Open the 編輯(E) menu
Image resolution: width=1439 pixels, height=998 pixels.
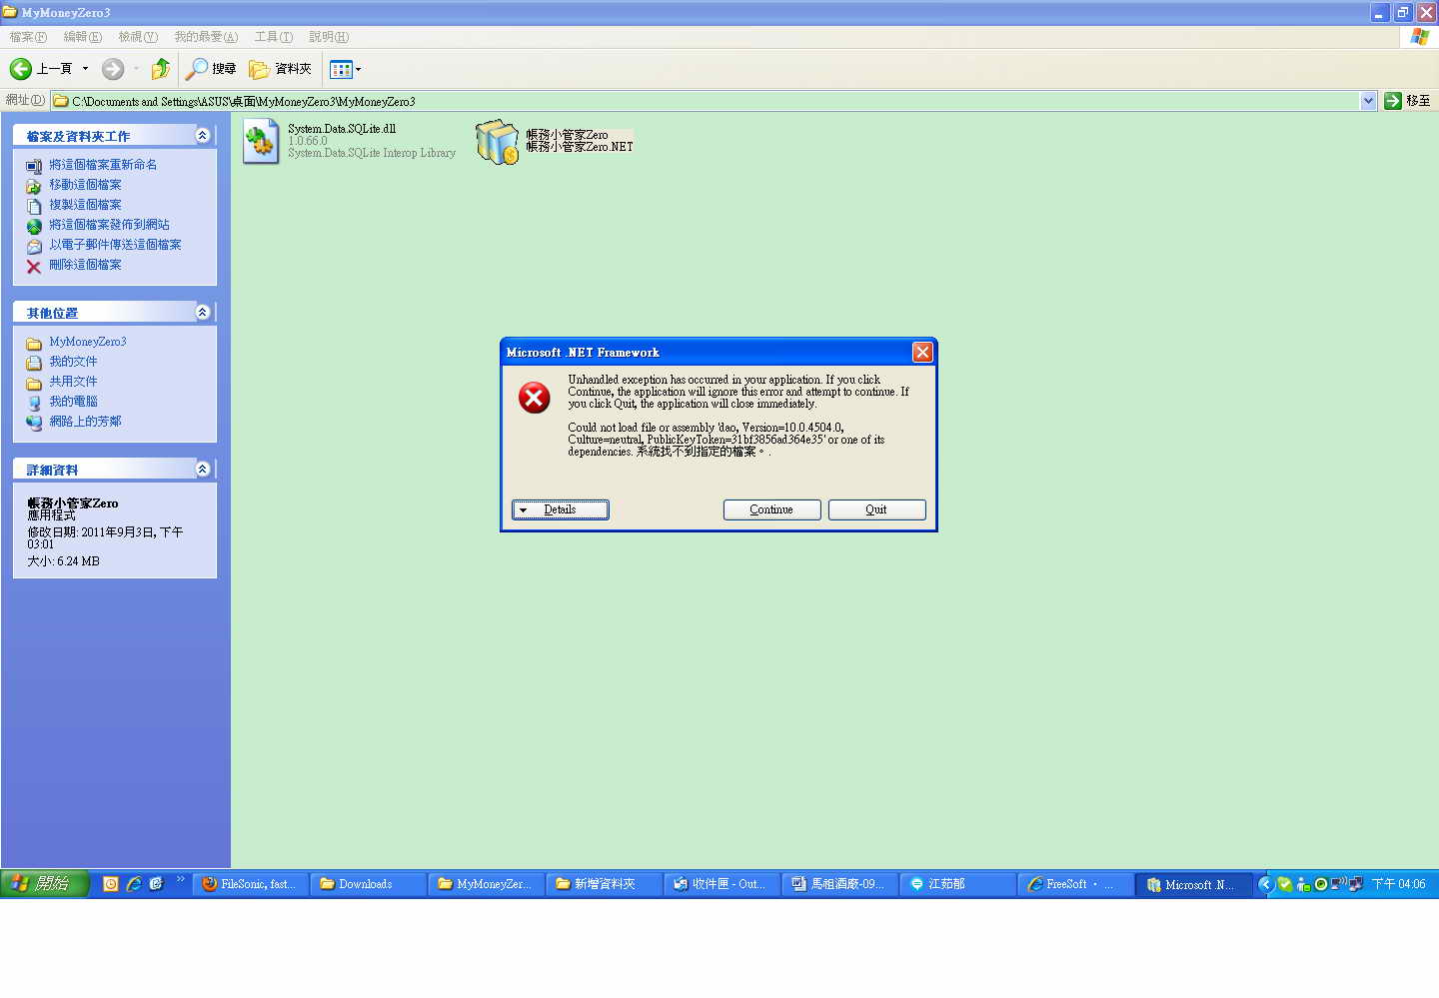[82, 37]
